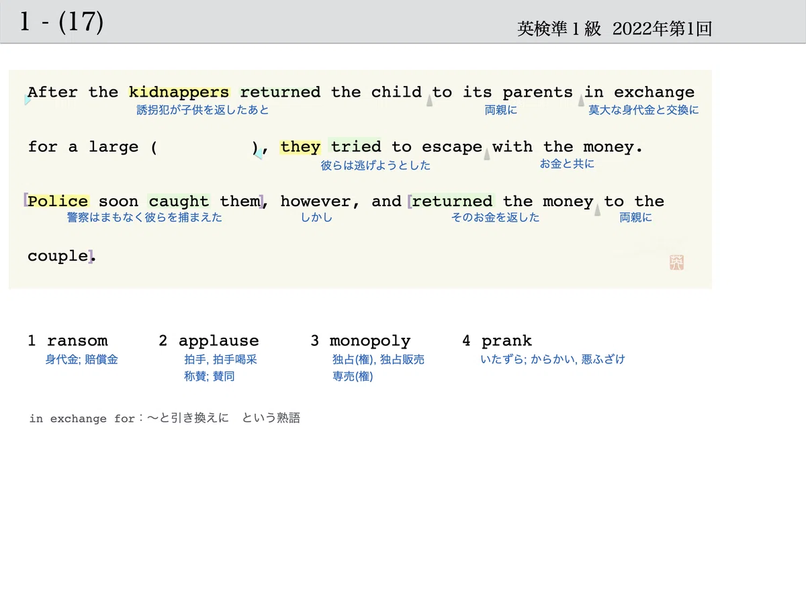Click translation '身代金; 賠償金' under ransom
806x591 pixels.
[x=82, y=359]
